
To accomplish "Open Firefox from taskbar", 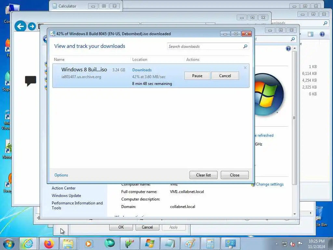I will [49, 243].
